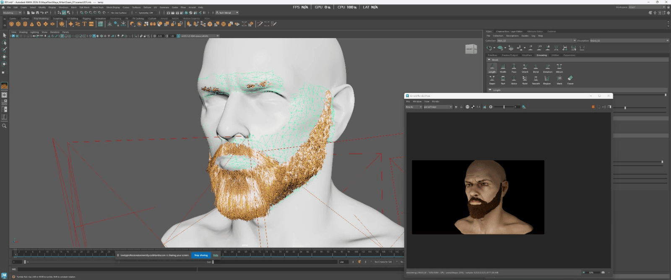Viewport: 671px width, 280px height.
Task: Pick the Noise grooming brush
Action: click(x=514, y=79)
